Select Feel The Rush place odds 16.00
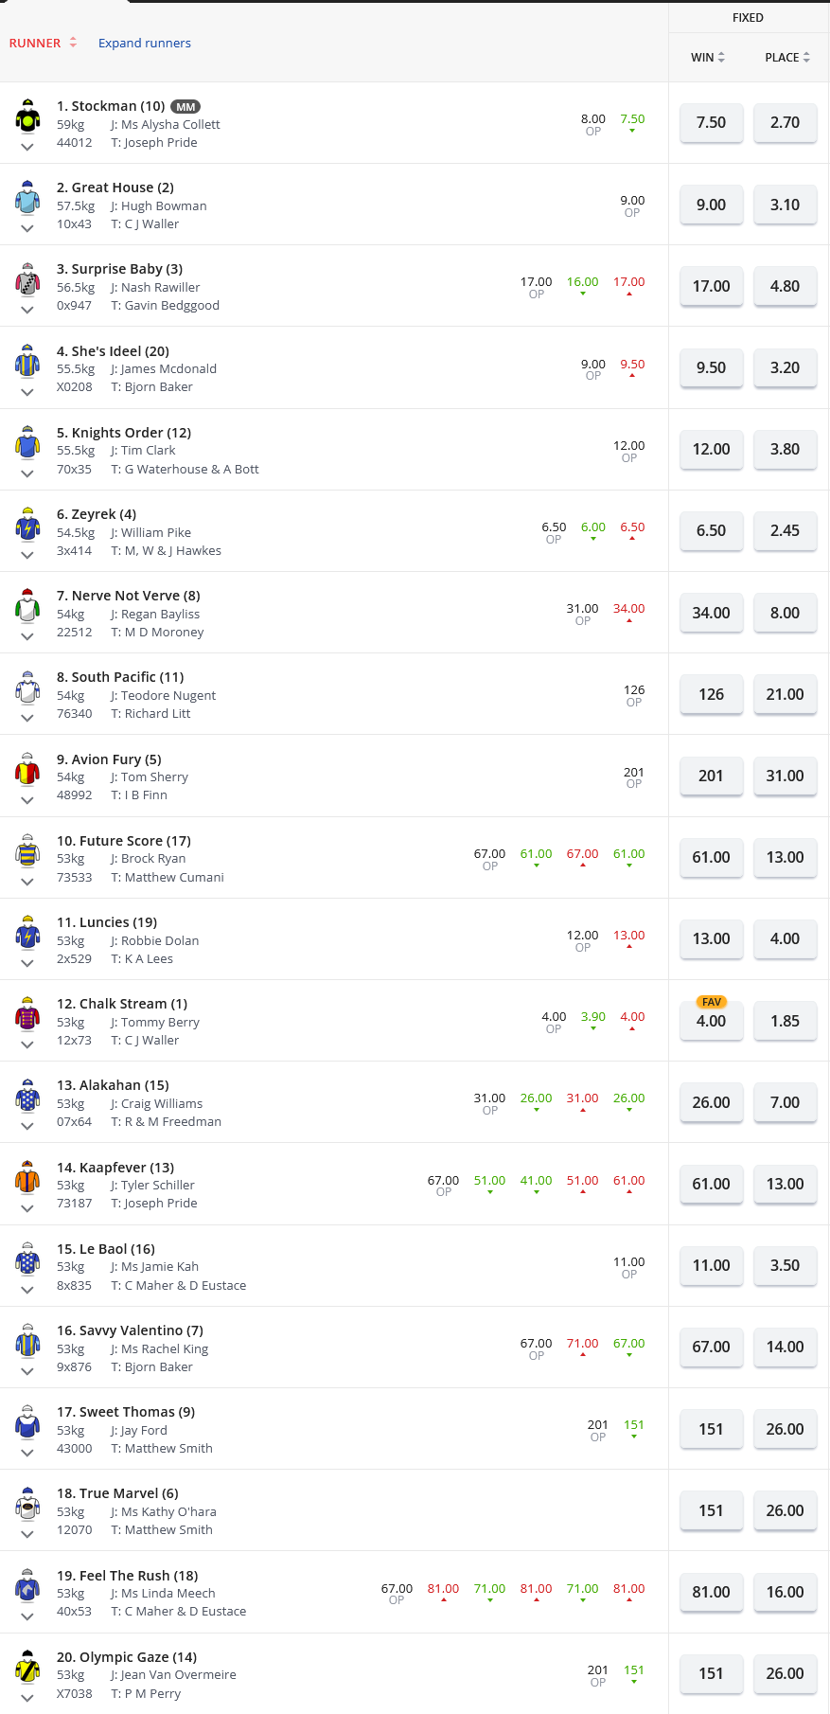830x1714 pixels. coord(785,1592)
